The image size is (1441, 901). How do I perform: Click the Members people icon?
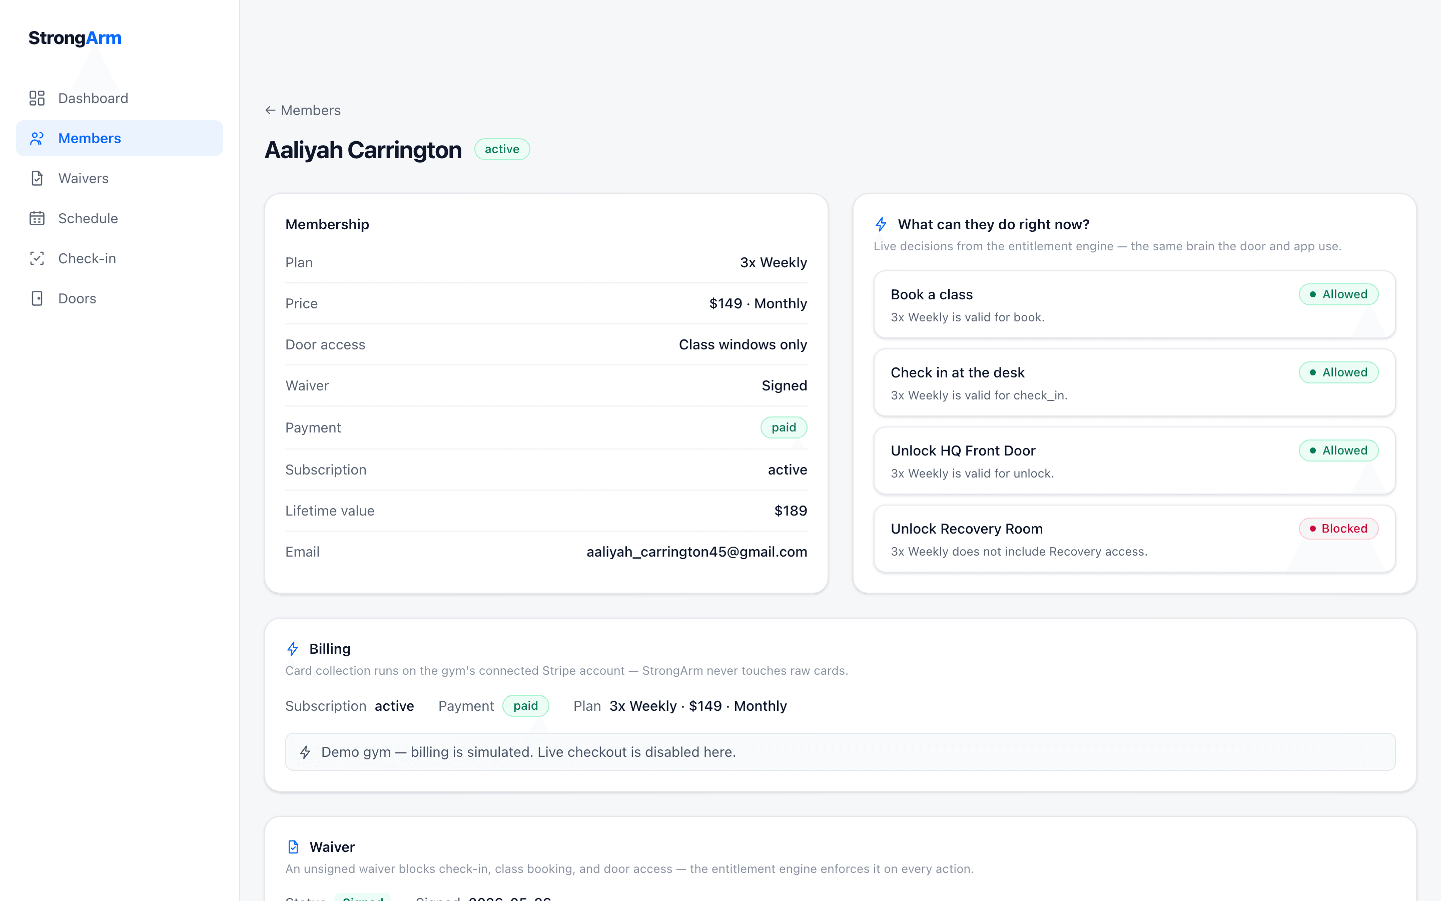pyautogui.click(x=37, y=138)
